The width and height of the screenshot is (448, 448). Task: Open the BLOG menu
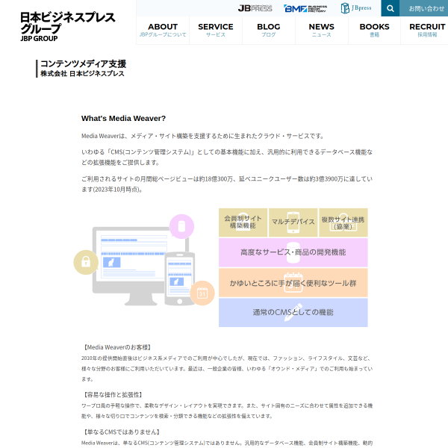tap(269, 31)
